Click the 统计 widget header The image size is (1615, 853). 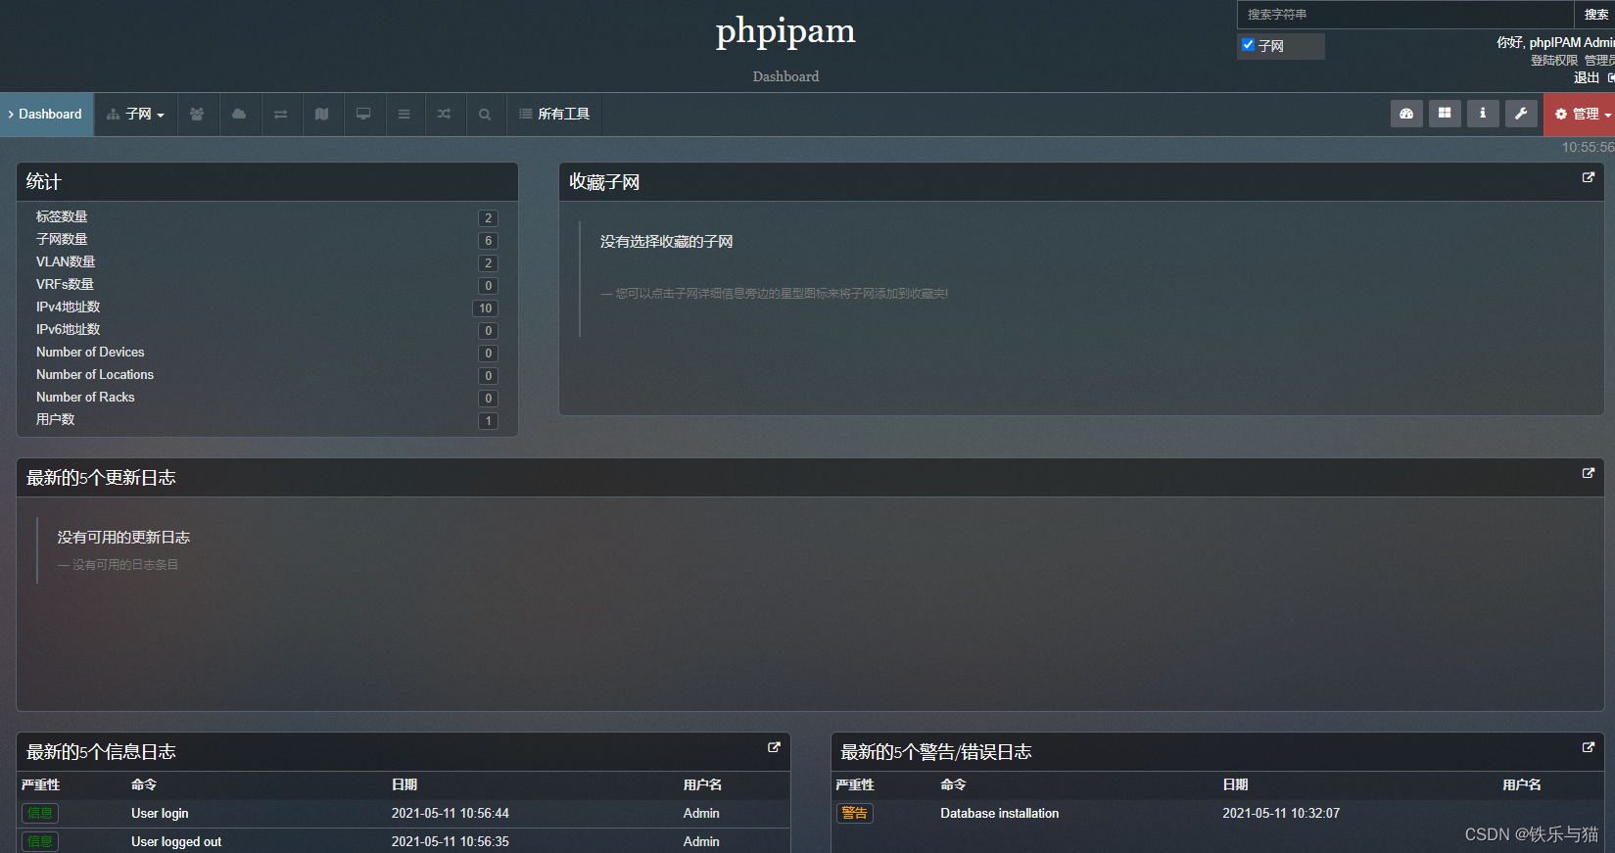coord(267,182)
